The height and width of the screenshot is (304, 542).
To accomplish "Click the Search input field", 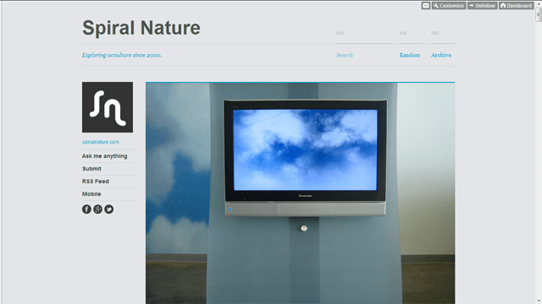I will [363, 55].
